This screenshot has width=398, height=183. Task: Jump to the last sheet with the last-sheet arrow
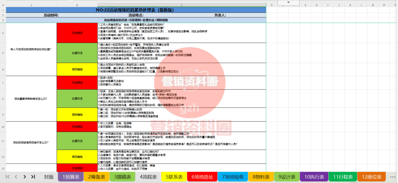tap(33, 177)
